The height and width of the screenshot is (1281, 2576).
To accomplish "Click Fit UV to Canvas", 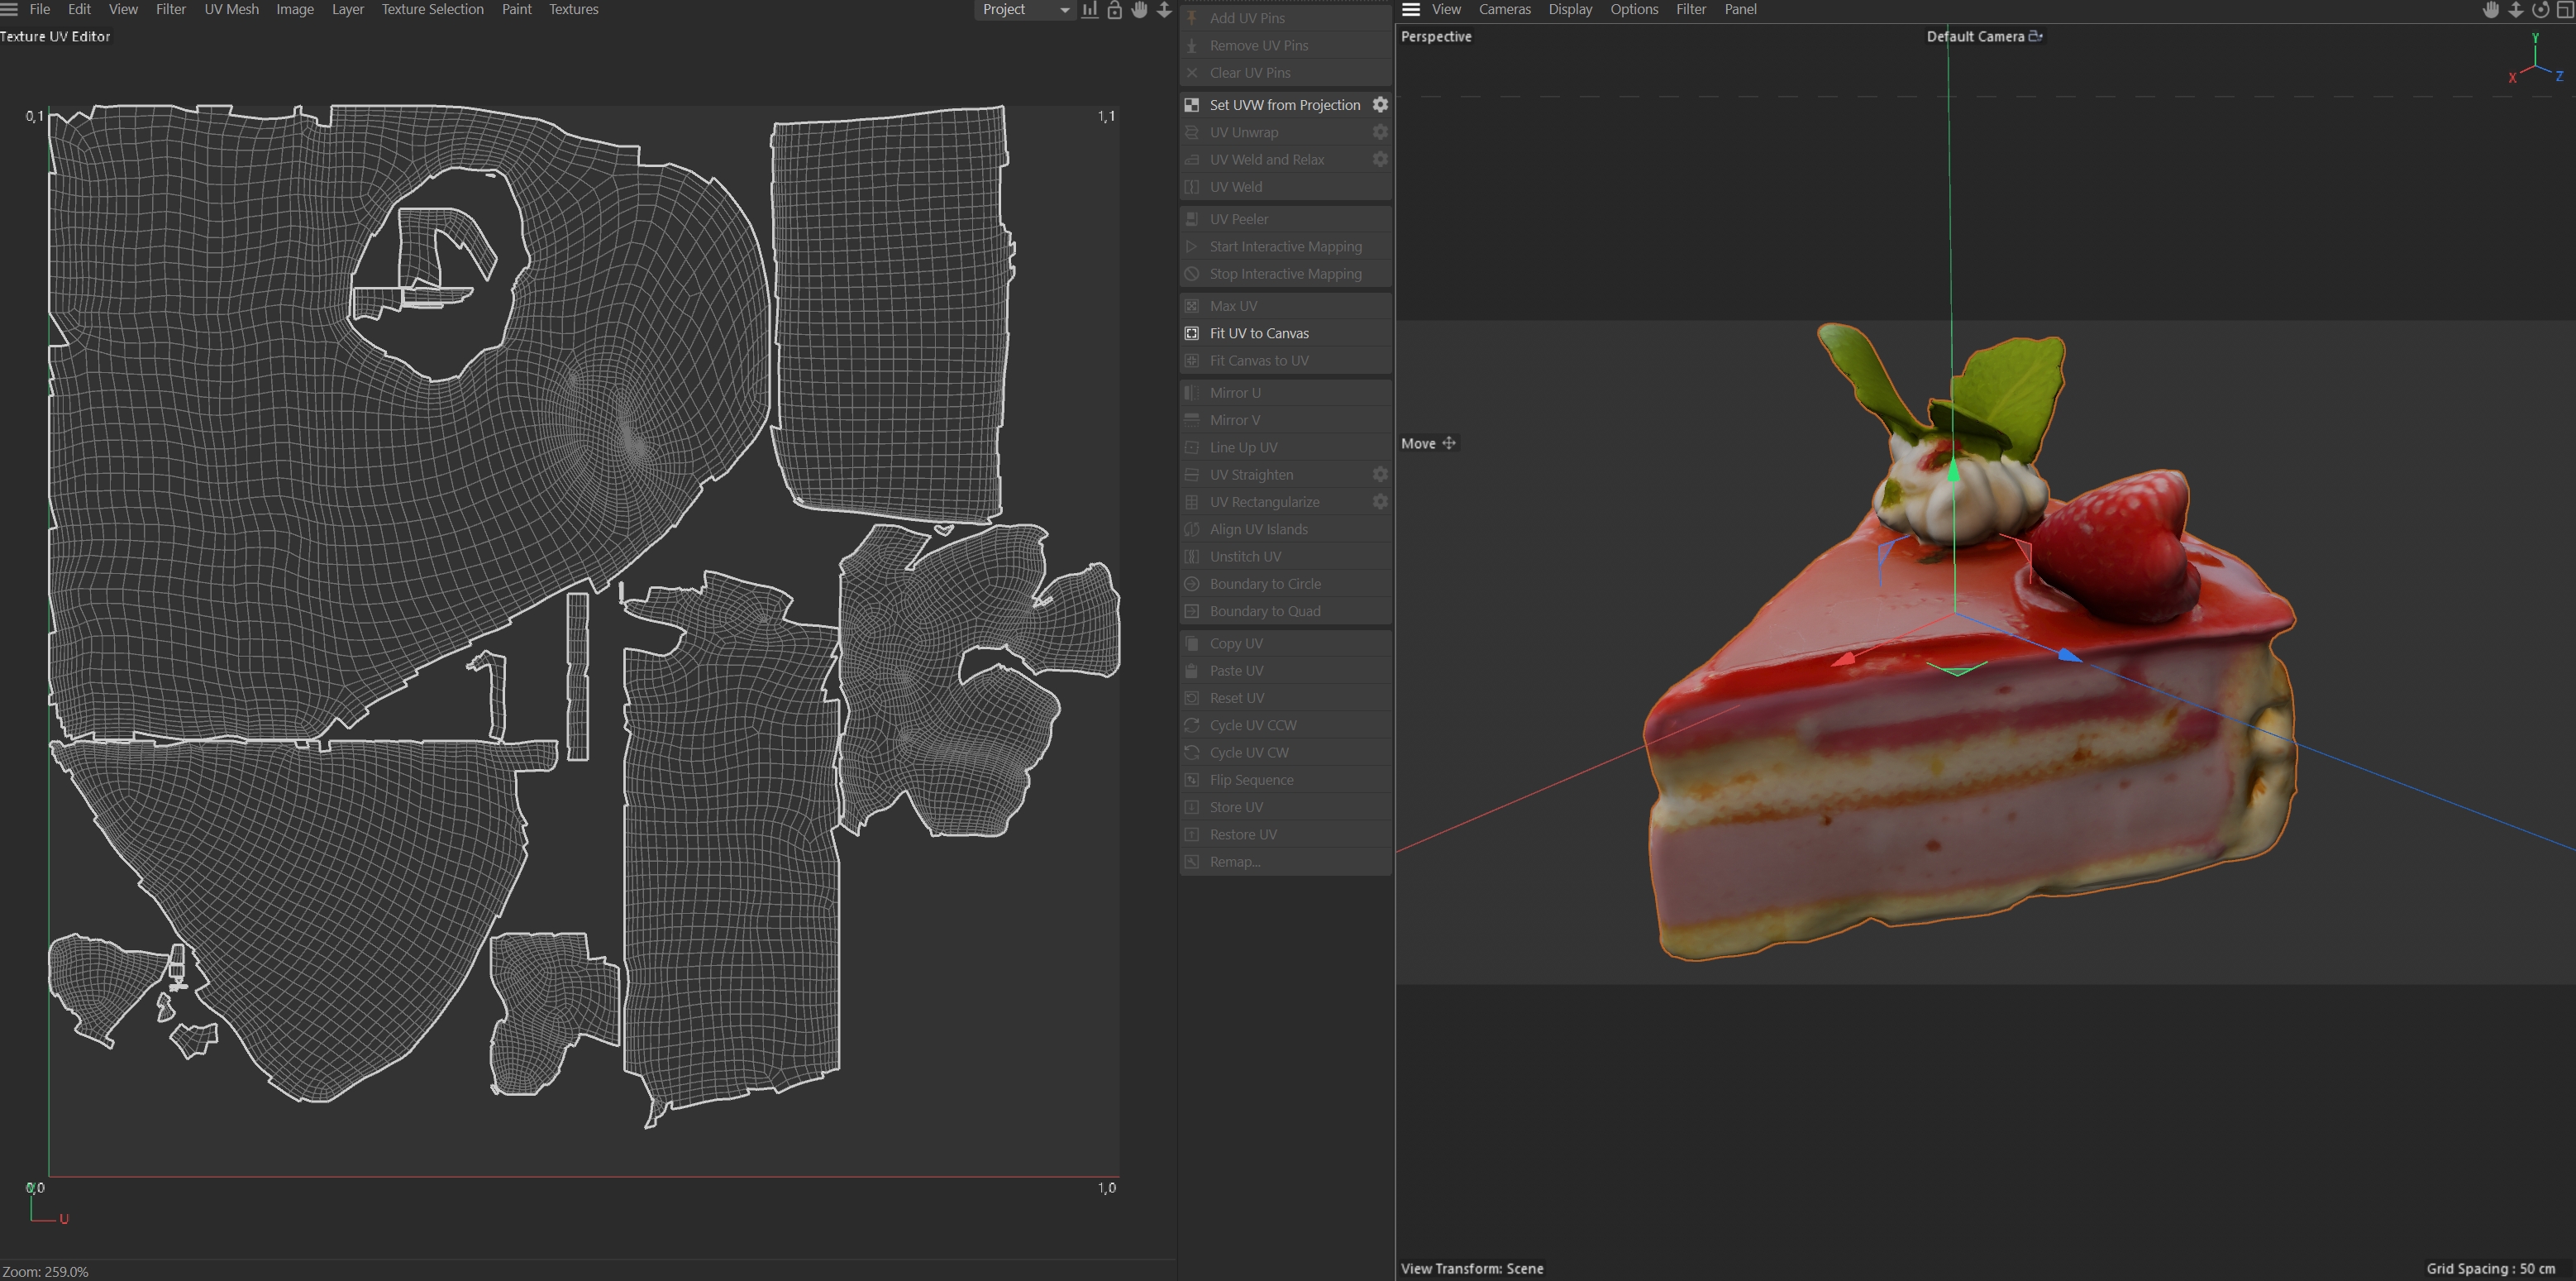I will coord(1259,333).
